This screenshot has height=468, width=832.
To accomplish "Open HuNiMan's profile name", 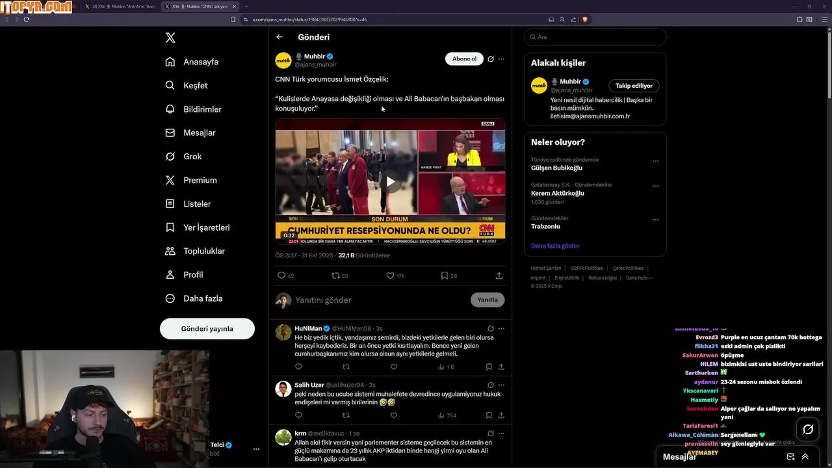I will tap(308, 329).
